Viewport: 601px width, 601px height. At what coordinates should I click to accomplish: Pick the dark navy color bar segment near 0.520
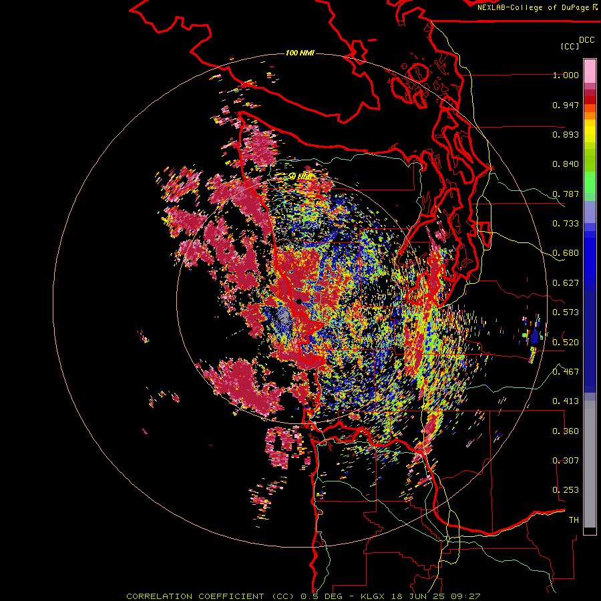tap(590, 341)
